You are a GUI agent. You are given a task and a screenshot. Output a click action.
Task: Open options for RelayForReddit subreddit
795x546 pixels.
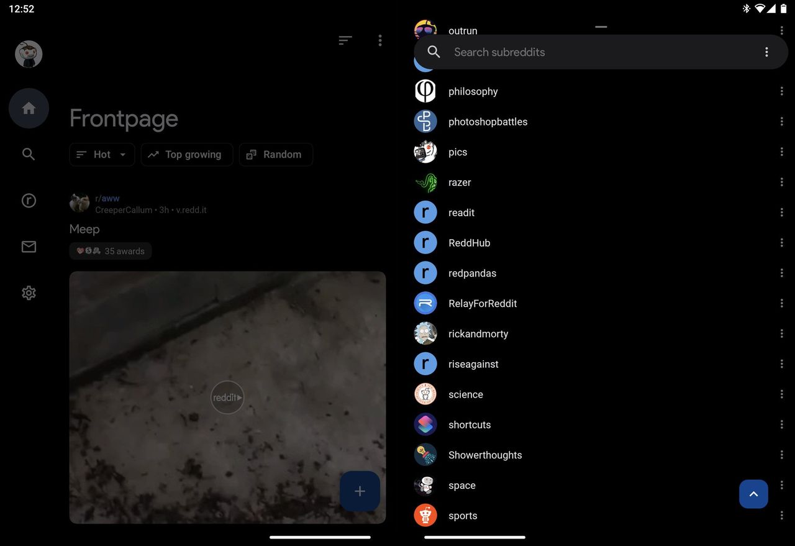coord(781,303)
